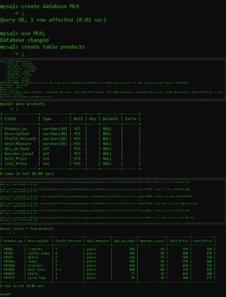This screenshot has height=297, width=226.
Task: Click the 'Database changed' message
Action: [x=24, y=40]
